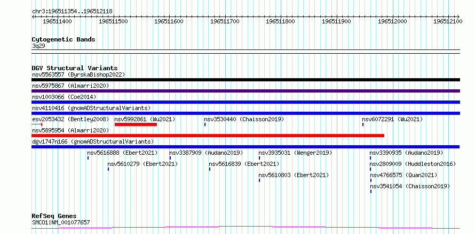Click the DGV Structural Variants track heading
This screenshot has height=234, width=475.
[75, 68]
